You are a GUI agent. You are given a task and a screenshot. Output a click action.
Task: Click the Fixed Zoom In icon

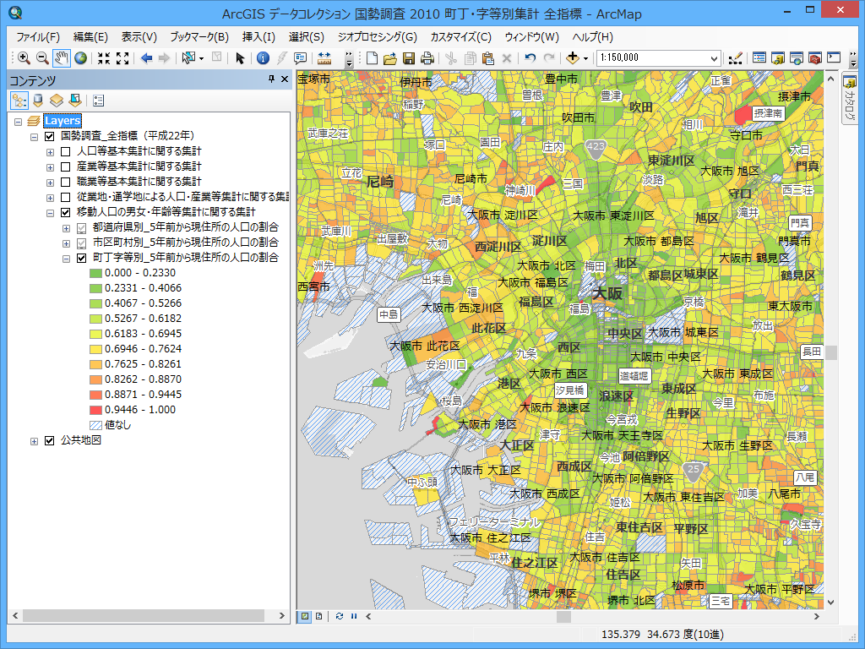tap(104, 58)
